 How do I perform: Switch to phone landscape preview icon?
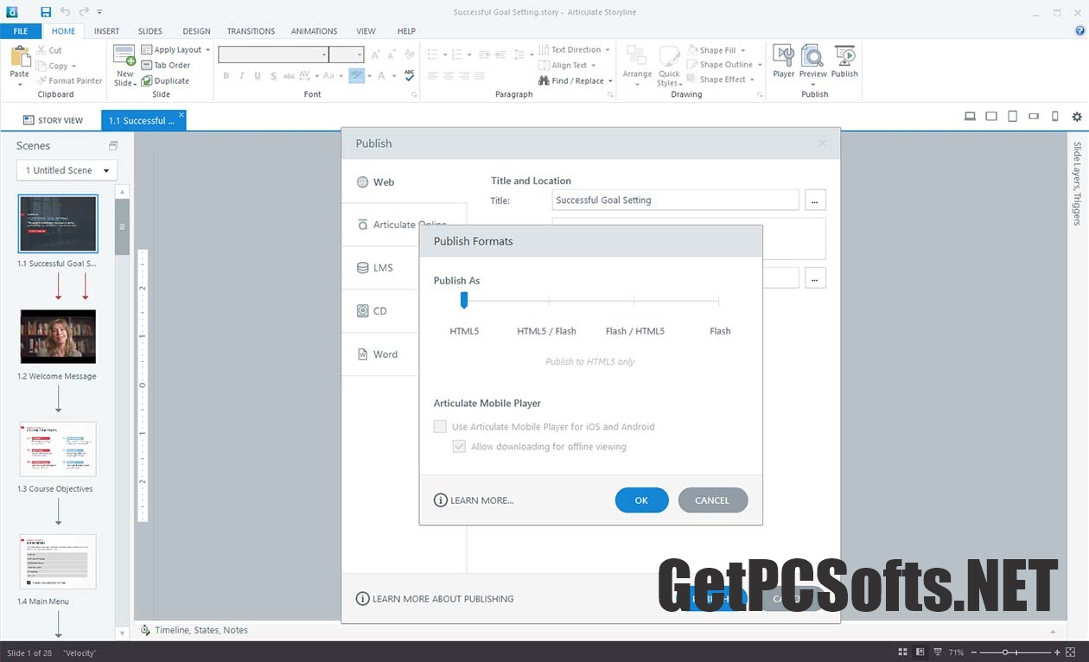pos(1034,117)
